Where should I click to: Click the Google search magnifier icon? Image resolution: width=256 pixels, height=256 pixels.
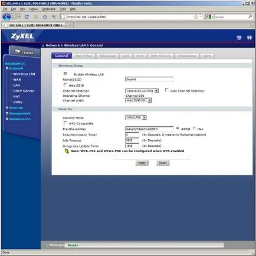point(250,17)
